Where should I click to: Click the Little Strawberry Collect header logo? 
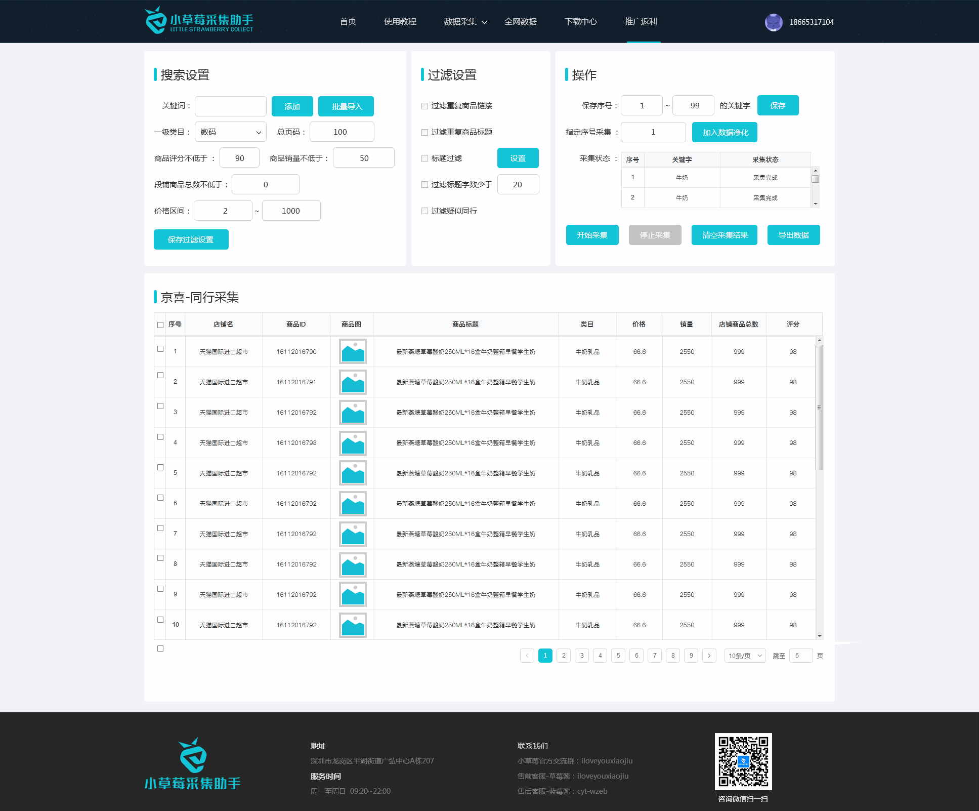point(199,21)
